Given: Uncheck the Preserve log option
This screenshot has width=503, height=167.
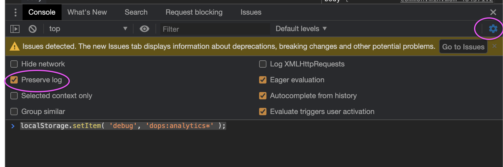Looking at the screenshot, I should (14, 80).
